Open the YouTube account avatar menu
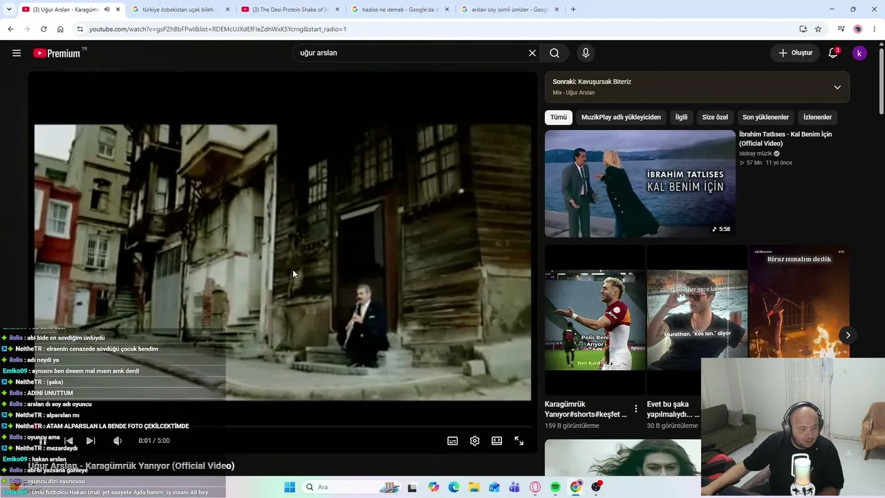Viewport: 885px width, 498px height. pos(859,53)
